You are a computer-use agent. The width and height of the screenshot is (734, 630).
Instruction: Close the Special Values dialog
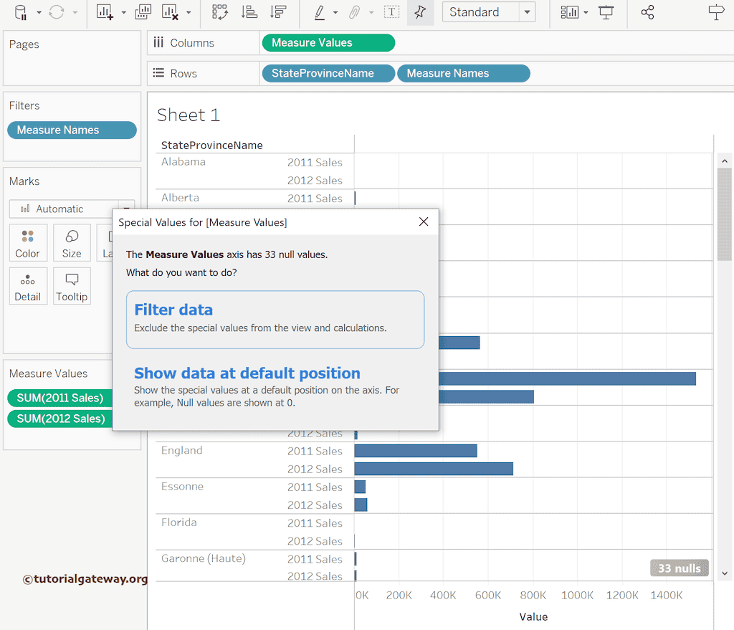click(x=424, y=222)
